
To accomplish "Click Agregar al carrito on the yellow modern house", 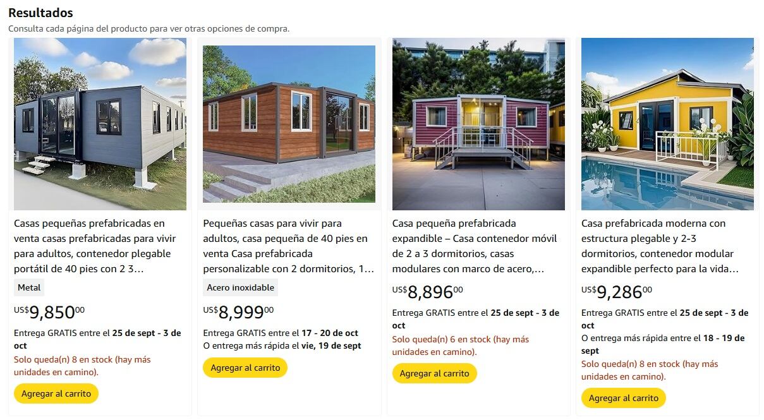I will [x=623, y=398].
